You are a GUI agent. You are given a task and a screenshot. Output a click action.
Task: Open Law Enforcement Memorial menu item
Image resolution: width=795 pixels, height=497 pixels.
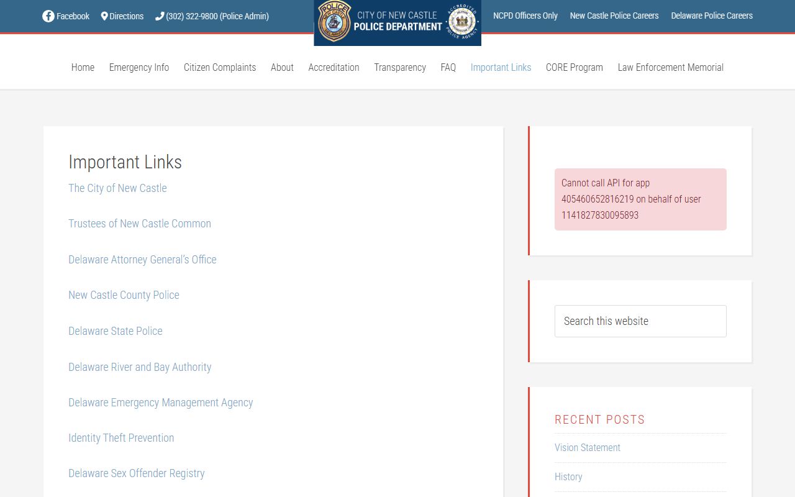pos(671,67)
